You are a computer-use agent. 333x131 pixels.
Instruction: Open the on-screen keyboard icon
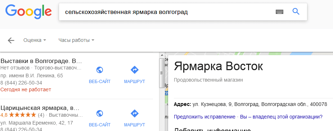279,12
